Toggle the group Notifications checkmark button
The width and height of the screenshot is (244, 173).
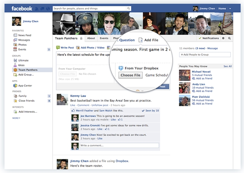(x=209, y=38)
